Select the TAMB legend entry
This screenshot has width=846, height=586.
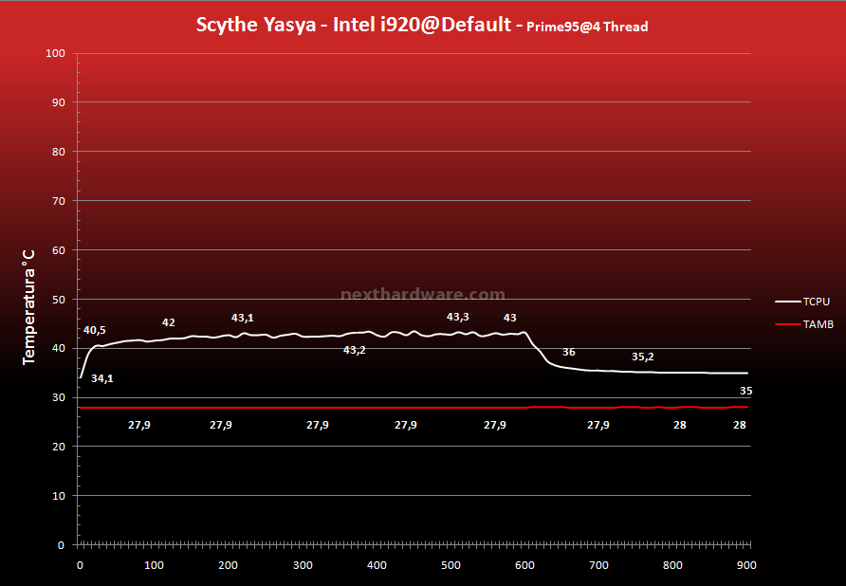pyautogui.click(x=804, y=324)
